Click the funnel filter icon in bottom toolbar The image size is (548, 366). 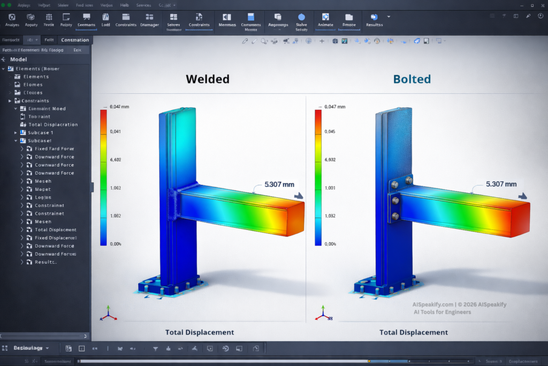pyautogui.click(x=156, y=348)
